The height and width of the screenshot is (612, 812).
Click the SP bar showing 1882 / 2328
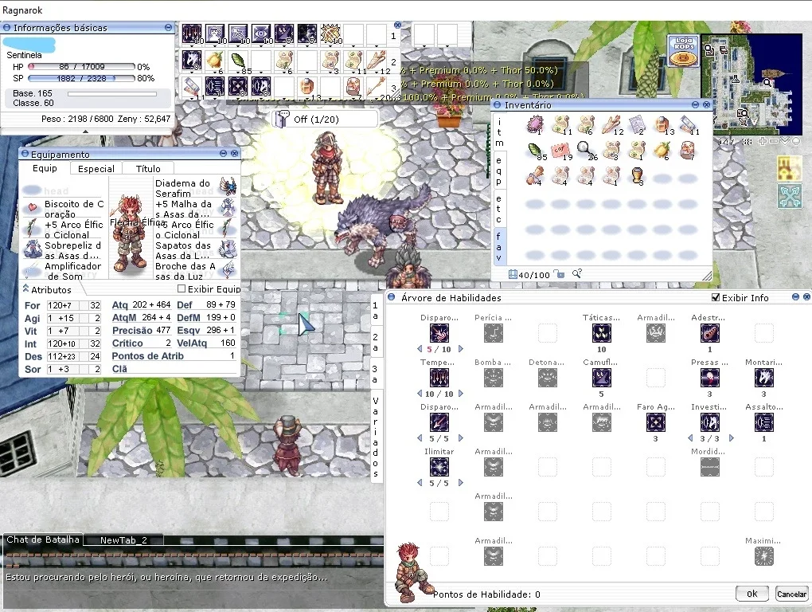pyautogui.click(x=81, y=78)
